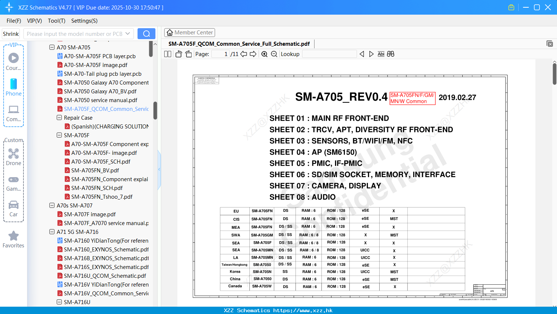
Task: Click the yellow toolbox icon in title bar
Action: tap(511, 7)
